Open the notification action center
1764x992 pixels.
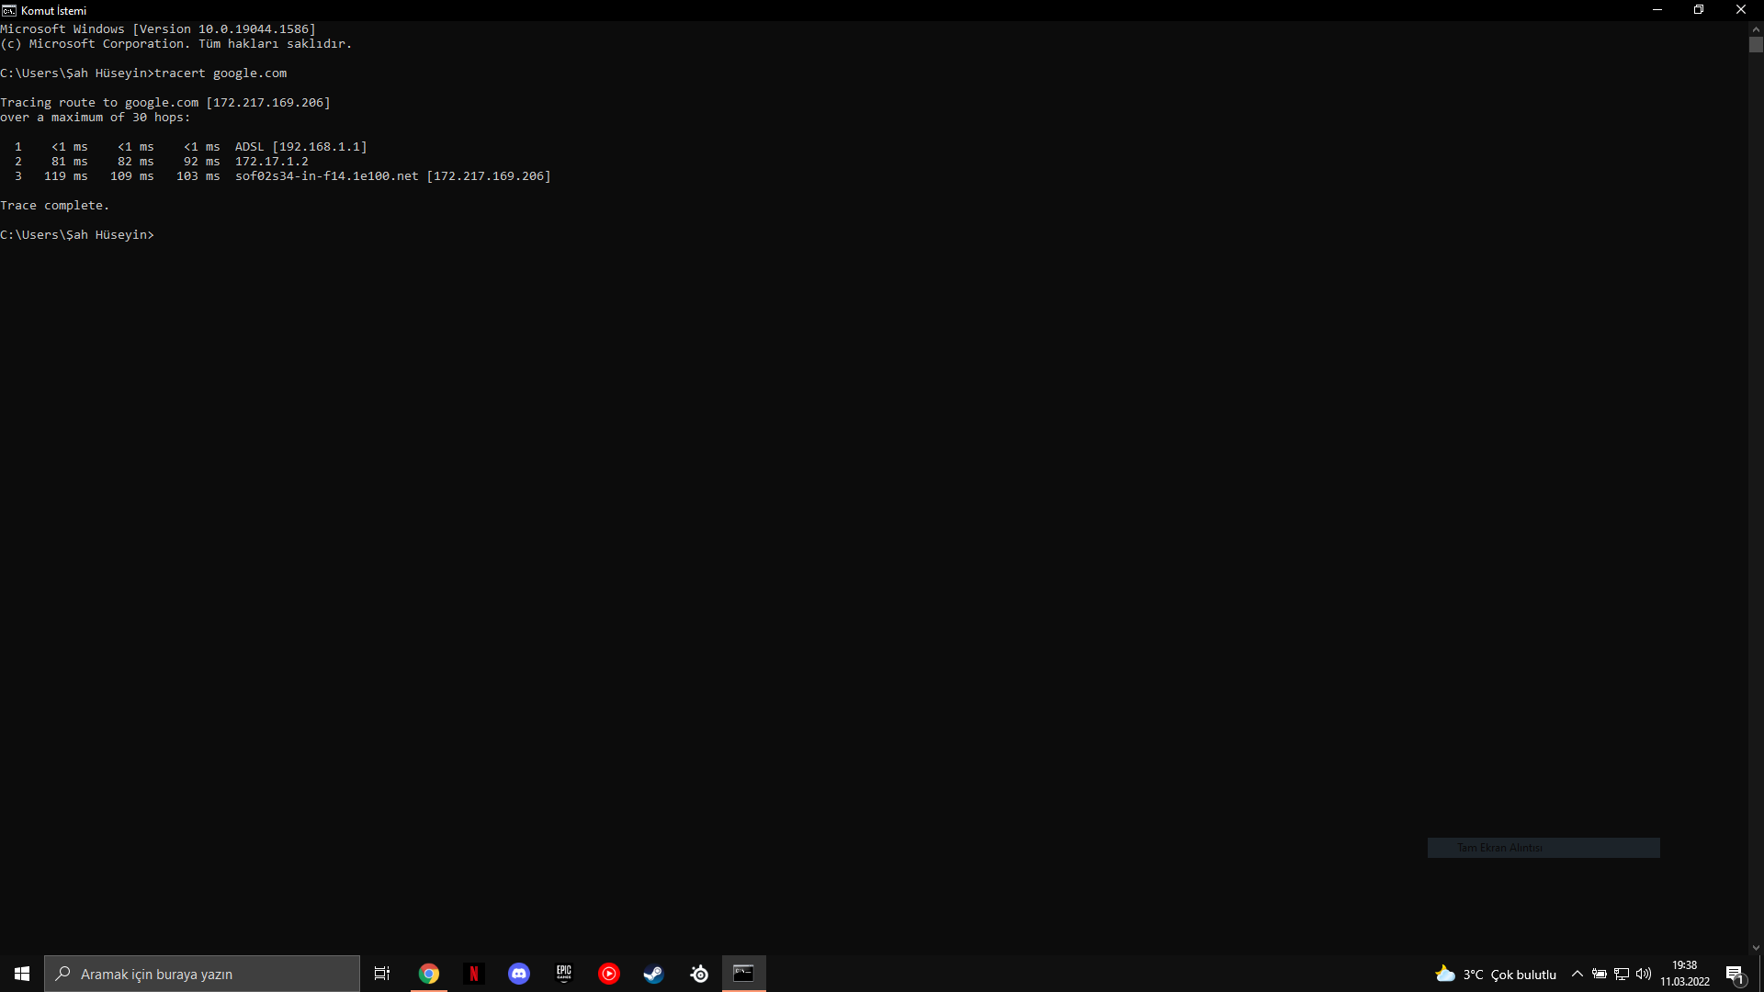click(x=1735, y=974)
